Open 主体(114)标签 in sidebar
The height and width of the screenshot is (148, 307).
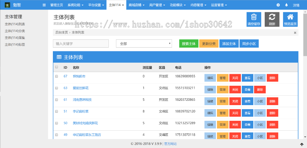point(15,45)
